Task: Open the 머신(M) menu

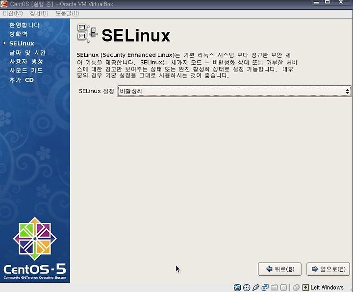Action: pos(13,14)
